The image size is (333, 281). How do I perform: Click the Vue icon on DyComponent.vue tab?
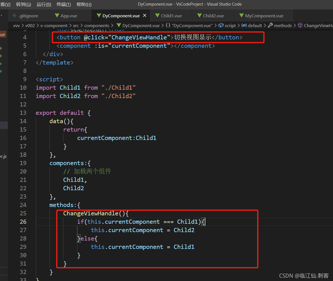(99, 15)
